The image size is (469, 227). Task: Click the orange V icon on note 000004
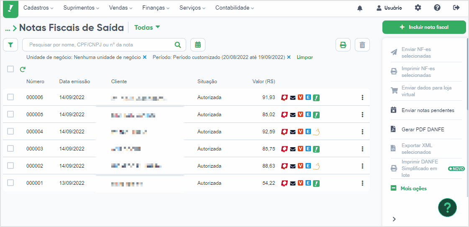pyautogui.click(x=300, y=131)
